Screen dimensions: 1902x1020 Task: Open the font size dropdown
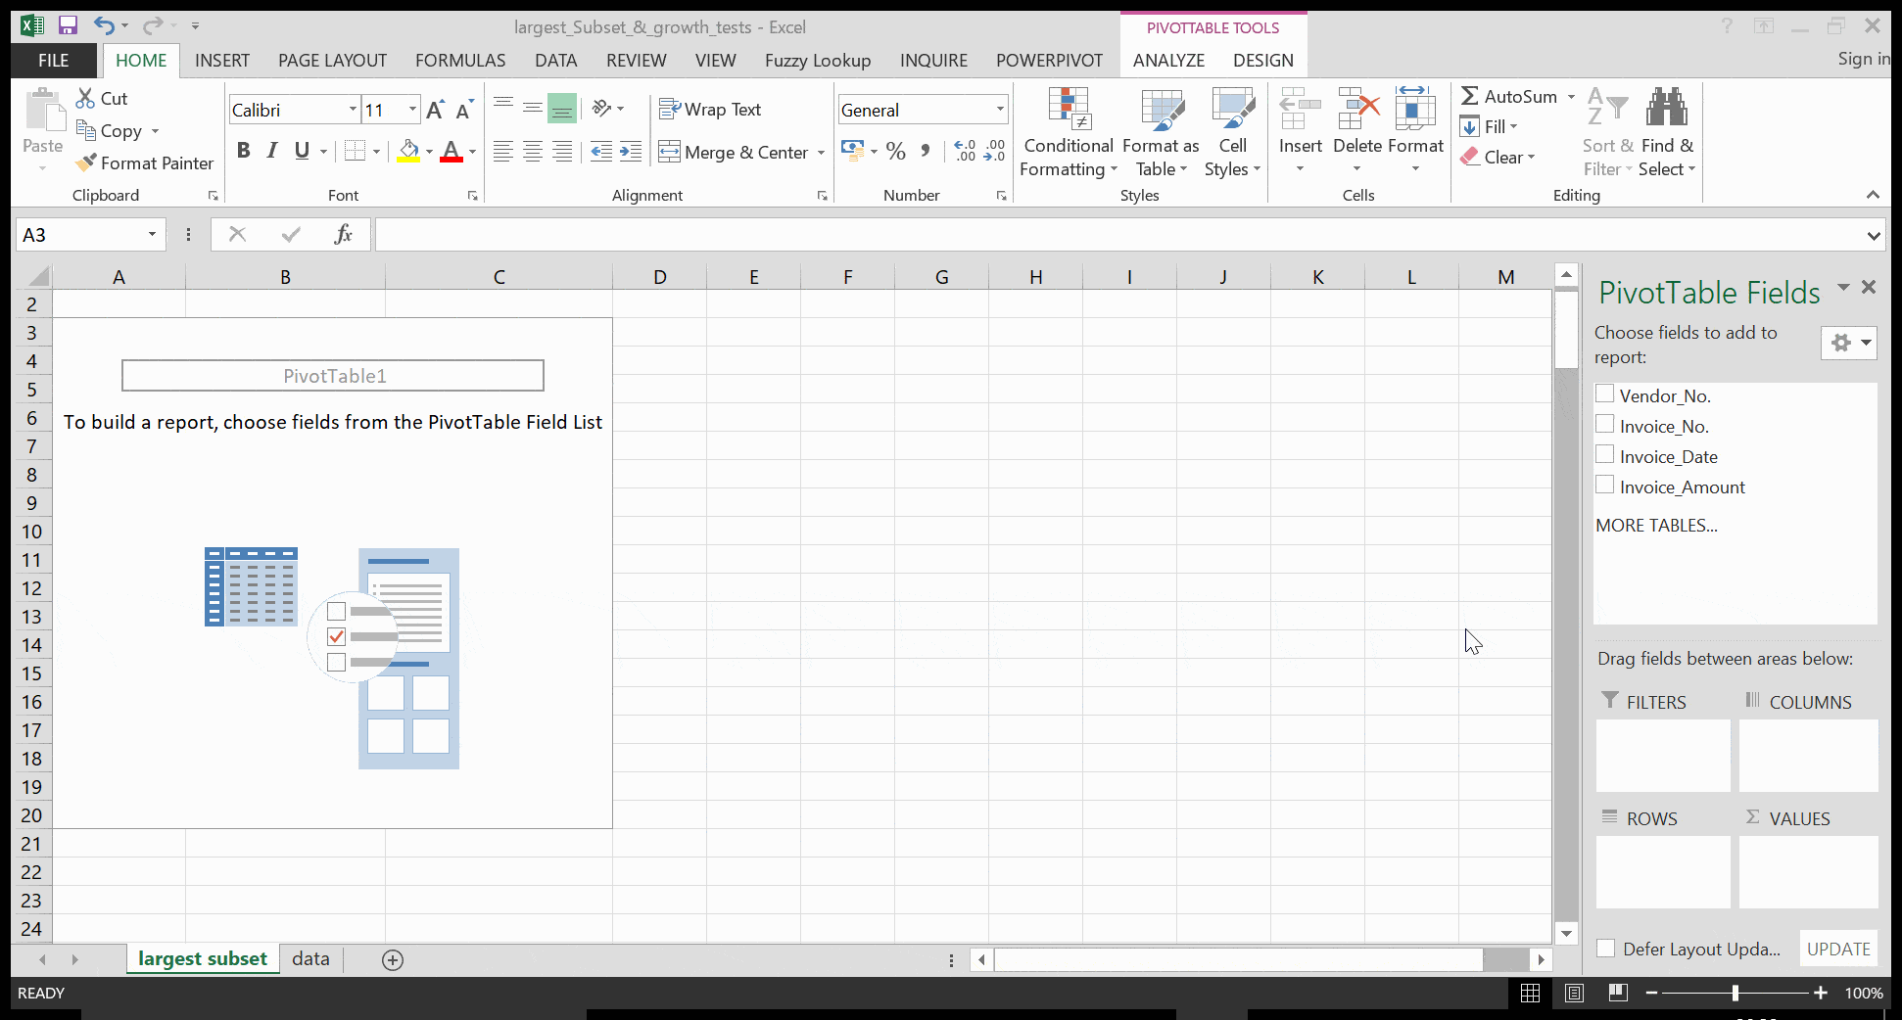(412, 110)
